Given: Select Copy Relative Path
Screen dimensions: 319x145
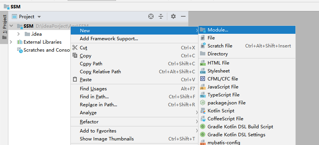Looking at the screenshot, I should (135, 71).
